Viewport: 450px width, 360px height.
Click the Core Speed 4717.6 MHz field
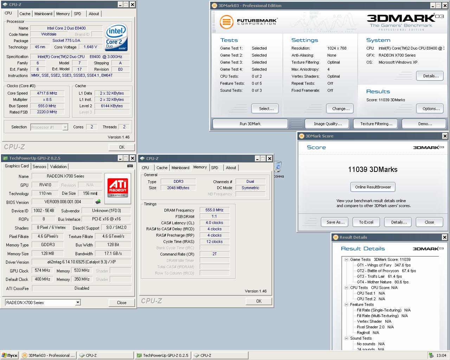click(47, 93)
